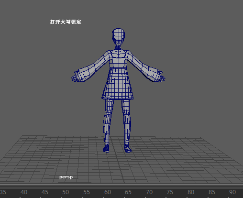Click frame 60 on the timeline ruler
Viewport: 243px width, 198px height.
coord(108,192)
